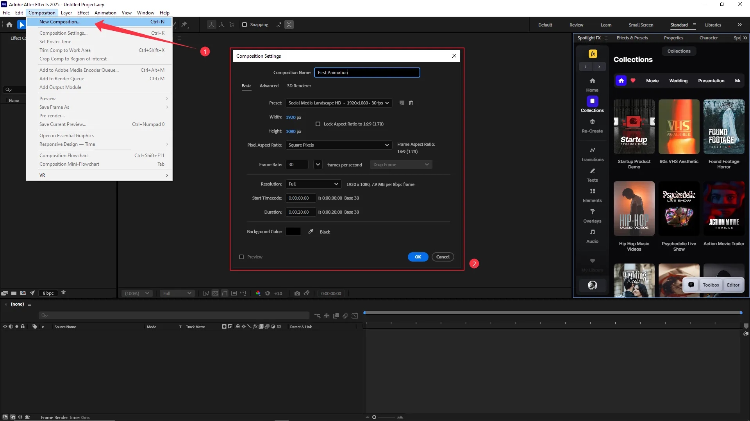Click the Audio music note icon
The image size is (750, 421).
pos(592,232)
